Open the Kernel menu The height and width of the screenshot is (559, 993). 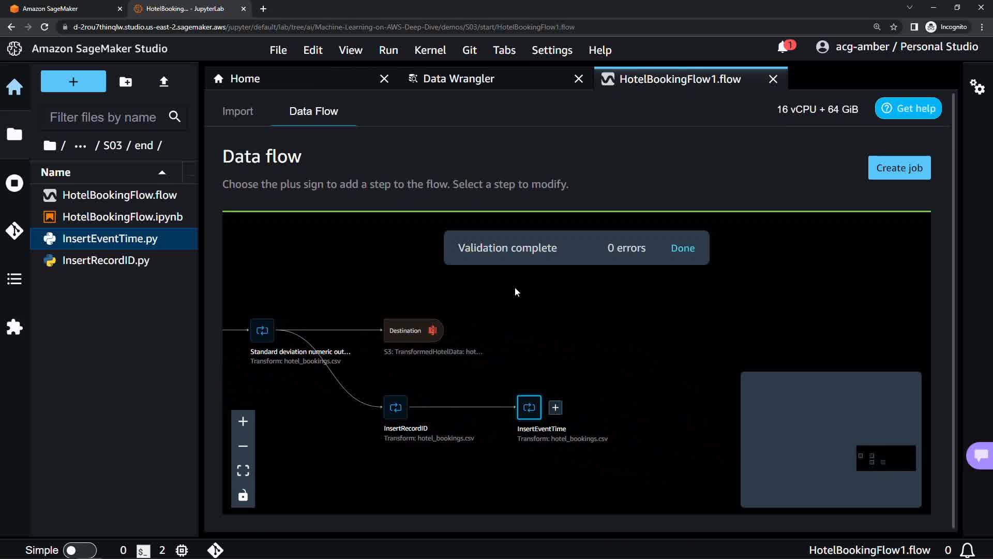pyautogui.click(x=429, y=50)
